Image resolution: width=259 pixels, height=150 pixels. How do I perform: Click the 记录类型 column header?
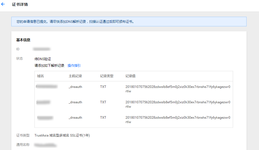107,76
